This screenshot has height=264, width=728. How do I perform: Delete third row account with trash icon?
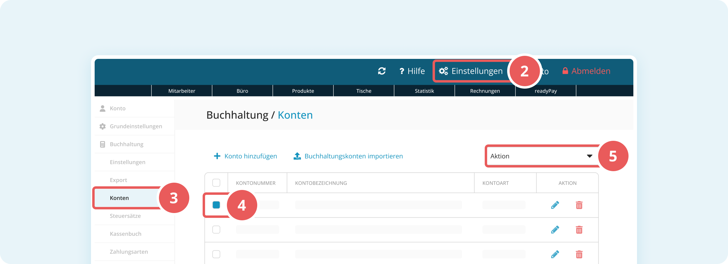579,254
